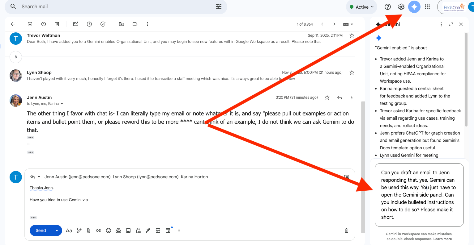The height and width of the screenshot is (245, 474).
Task: Toggle the Gemini side panel button
Action: pos(414,7)
